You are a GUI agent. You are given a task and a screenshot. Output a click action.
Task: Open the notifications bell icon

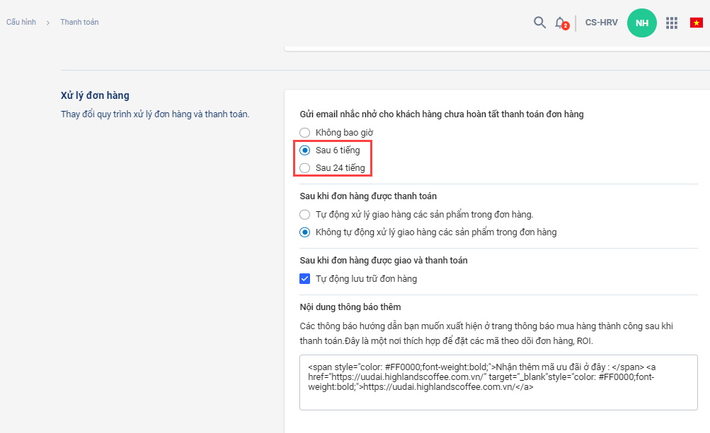click(559, 23)
